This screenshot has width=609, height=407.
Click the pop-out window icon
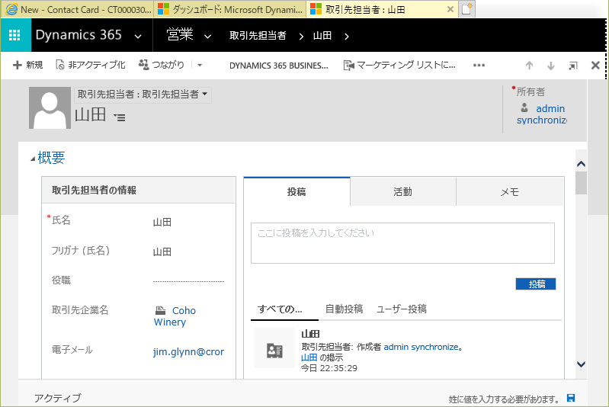click(x=573, y=66)
